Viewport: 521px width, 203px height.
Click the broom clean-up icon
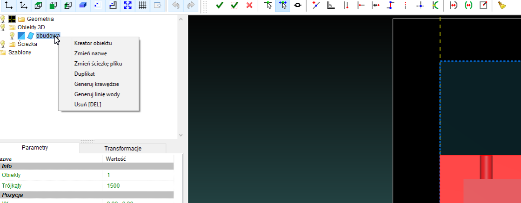pos(502,5)
